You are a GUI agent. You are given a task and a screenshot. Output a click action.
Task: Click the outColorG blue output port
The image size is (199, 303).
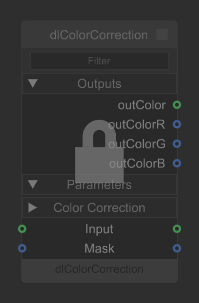(177, 144)
